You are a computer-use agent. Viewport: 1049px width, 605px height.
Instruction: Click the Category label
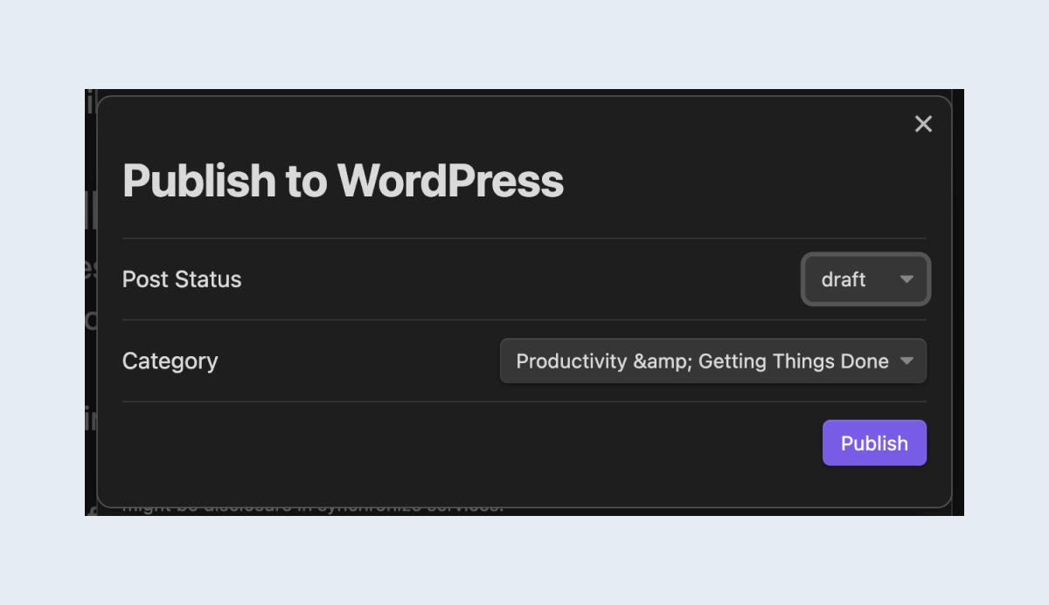[170, 361]
